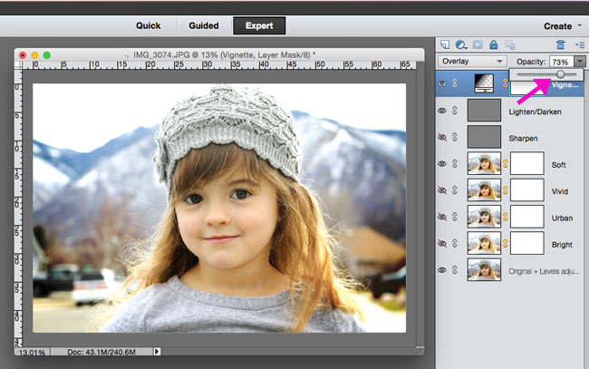Click the link-layers icon on Lighten/Darken row
The width and height of the screenshot is (589, 369).
coord(455,110)
